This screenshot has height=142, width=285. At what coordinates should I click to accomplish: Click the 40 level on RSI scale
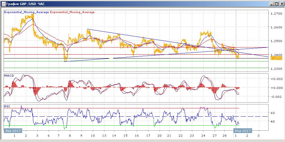point(273,122)
